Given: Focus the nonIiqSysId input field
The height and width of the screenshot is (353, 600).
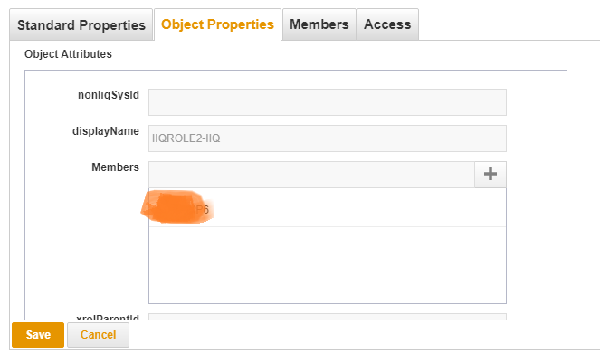Looking at the screenshot, I should (328, 102).
